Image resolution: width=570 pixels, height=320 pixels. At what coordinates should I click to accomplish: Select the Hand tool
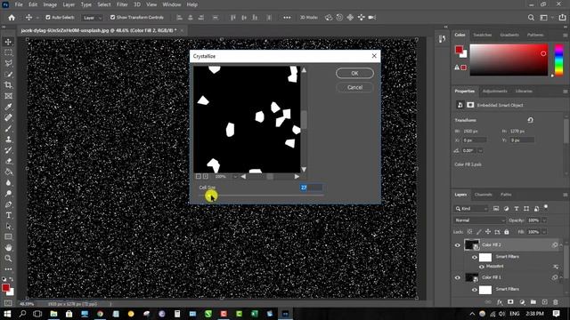pos(8,248)
